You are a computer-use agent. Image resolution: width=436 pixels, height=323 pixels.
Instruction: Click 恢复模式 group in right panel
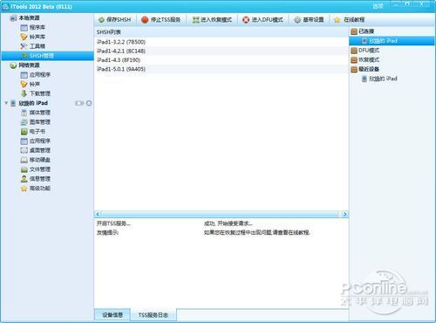[x=365, y=59]
